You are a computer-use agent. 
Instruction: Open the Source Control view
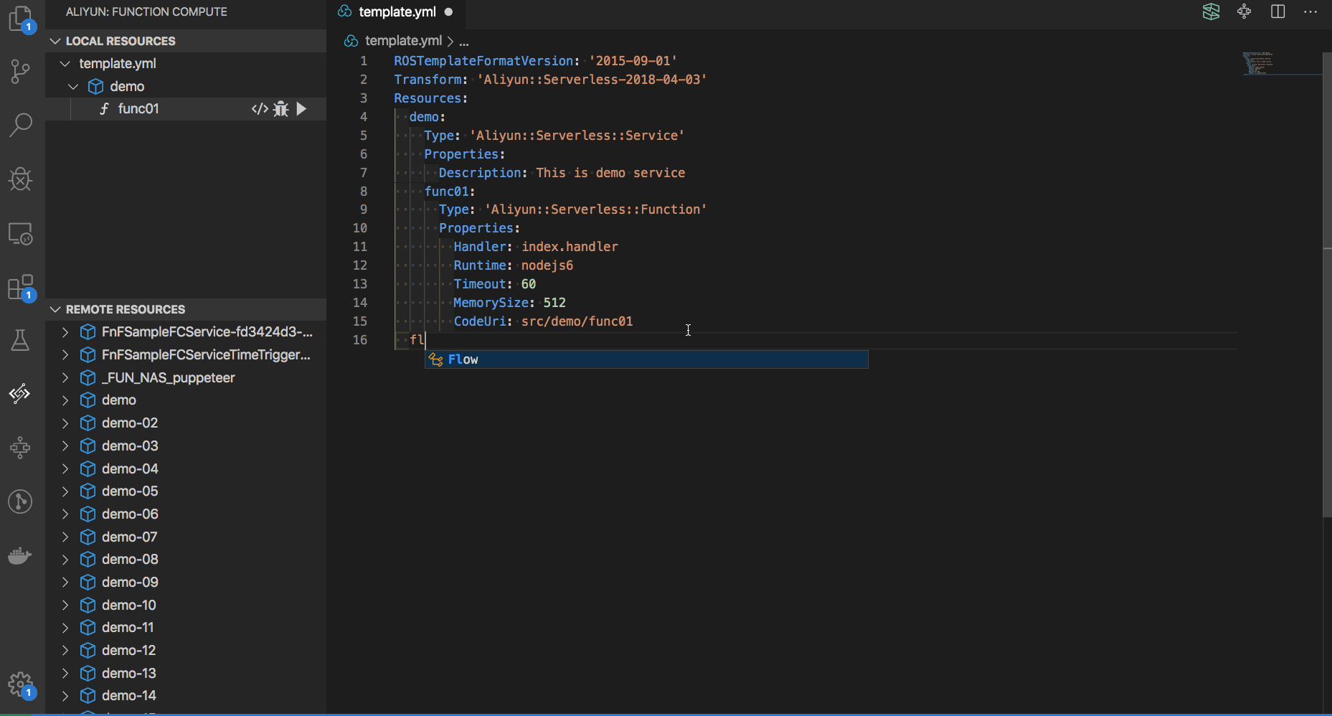20,71
